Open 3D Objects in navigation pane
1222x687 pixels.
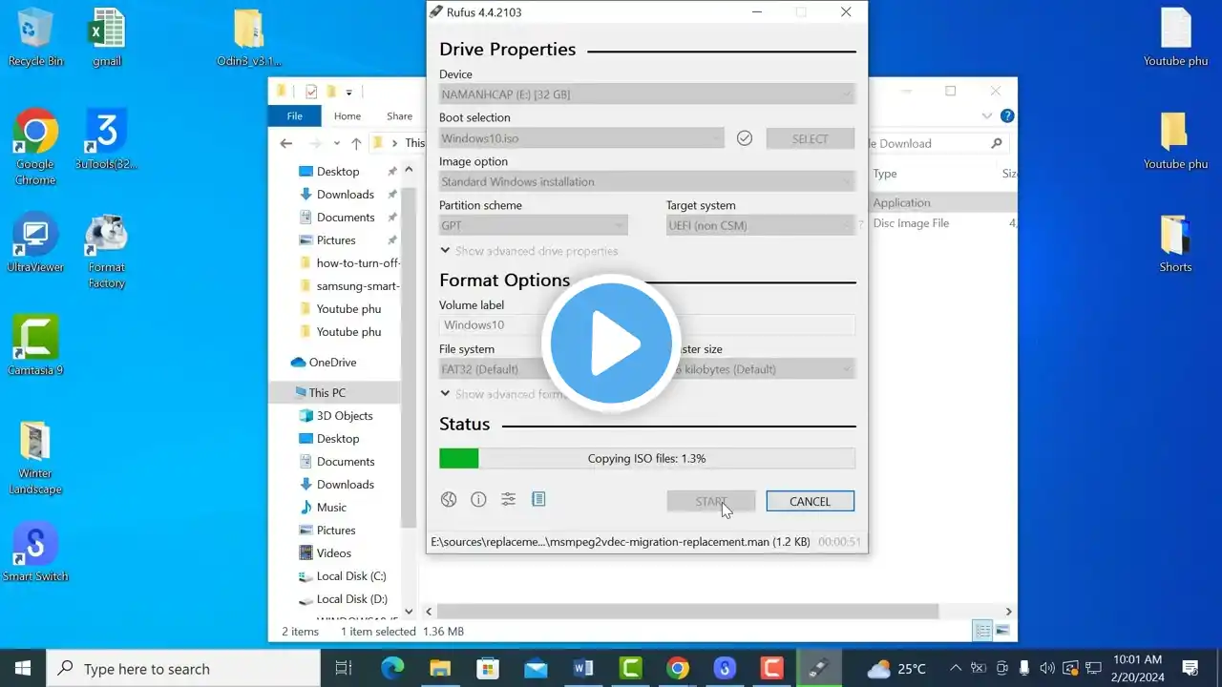click(345, 416)
